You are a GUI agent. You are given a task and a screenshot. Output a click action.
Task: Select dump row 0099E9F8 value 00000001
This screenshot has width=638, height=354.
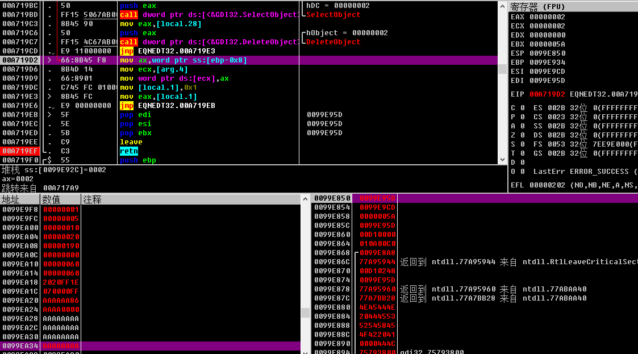coord(61,210)
